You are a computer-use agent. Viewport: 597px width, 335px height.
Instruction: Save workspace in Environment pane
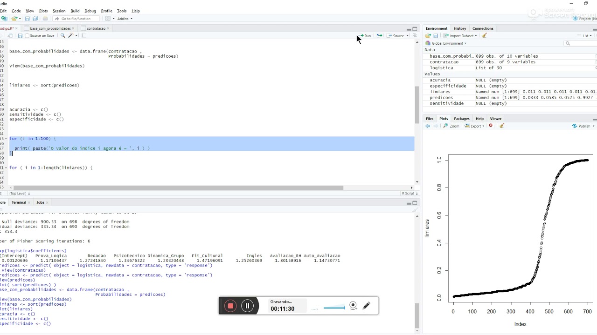436,36
